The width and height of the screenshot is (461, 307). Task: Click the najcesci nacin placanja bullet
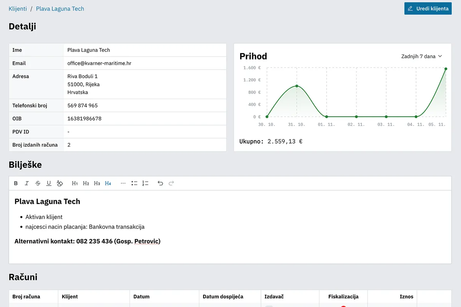(85, 227)
